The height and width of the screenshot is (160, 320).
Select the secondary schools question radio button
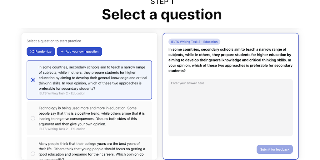pyautogui.click(x=33, y=80)
